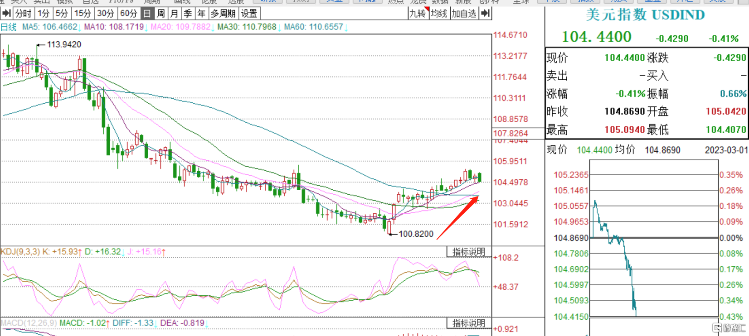Open the 设置 settings button

[x=249, y=14]
